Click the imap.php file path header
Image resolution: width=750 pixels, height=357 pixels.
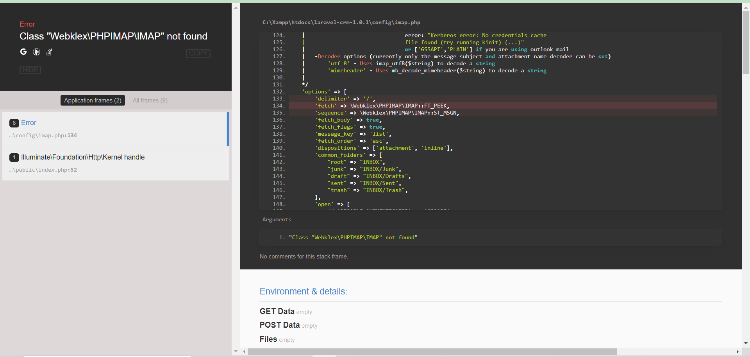[341, 22]
